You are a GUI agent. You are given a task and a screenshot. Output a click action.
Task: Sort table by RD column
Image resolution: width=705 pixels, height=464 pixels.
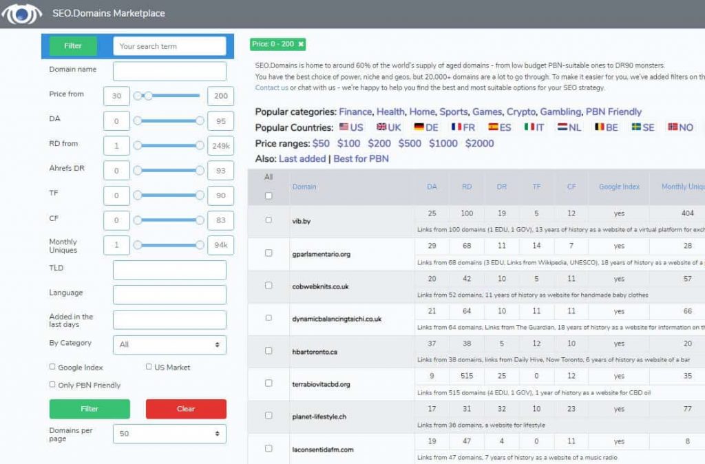[x=467, y=187]
